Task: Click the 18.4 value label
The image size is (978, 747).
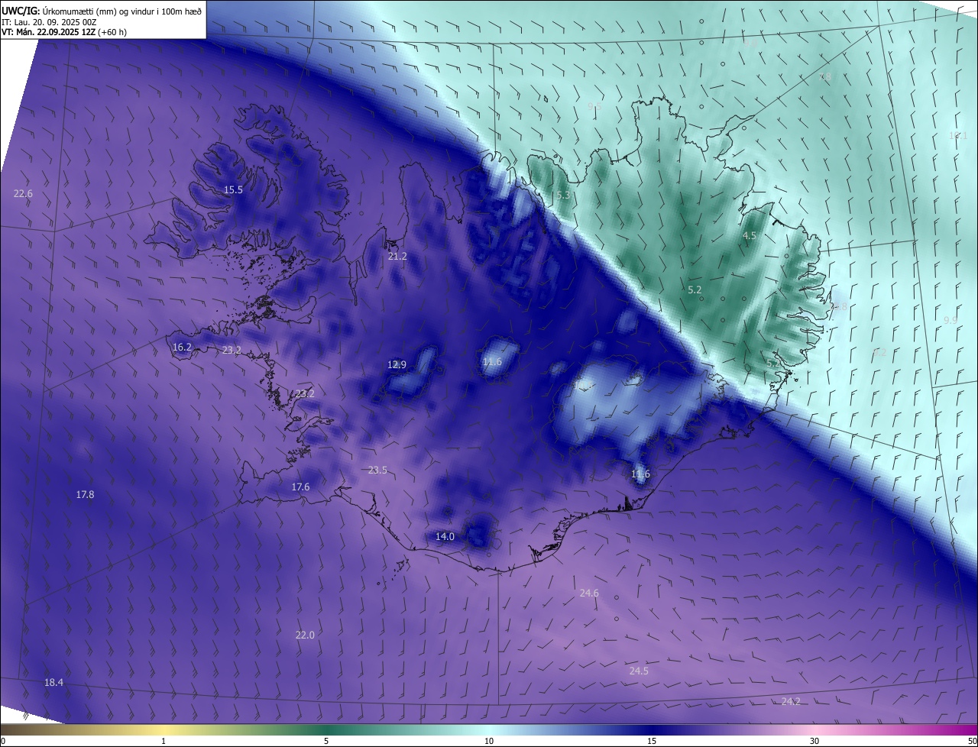Action: click(53, 683)
